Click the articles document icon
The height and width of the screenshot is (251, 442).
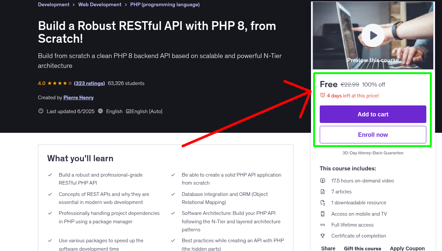(x=323, y=192)
